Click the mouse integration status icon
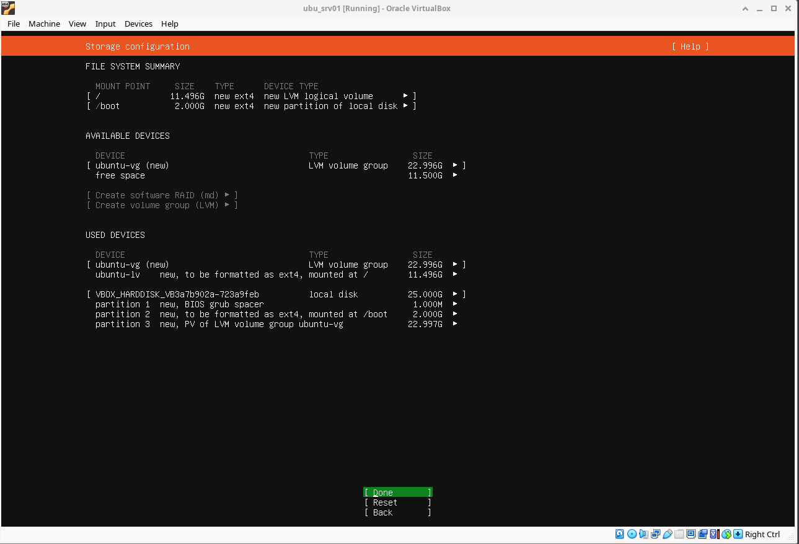Image resolution: width=799 pixels, height=544 pixels. [x=726, y=534]
